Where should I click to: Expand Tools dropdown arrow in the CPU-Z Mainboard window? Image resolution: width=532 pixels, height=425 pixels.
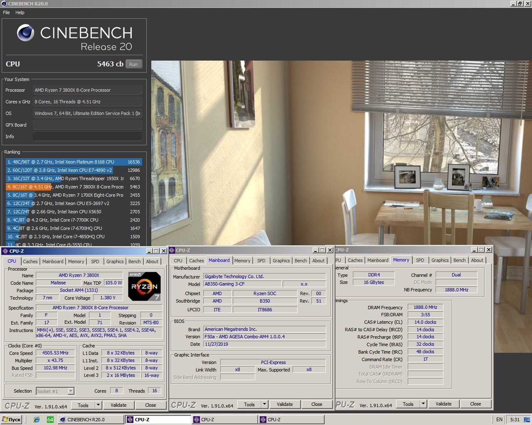tap(264, 404)
